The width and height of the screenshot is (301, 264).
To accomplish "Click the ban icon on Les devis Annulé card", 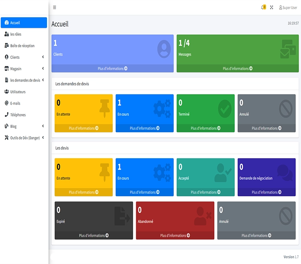I will click(x=286, y=216).
